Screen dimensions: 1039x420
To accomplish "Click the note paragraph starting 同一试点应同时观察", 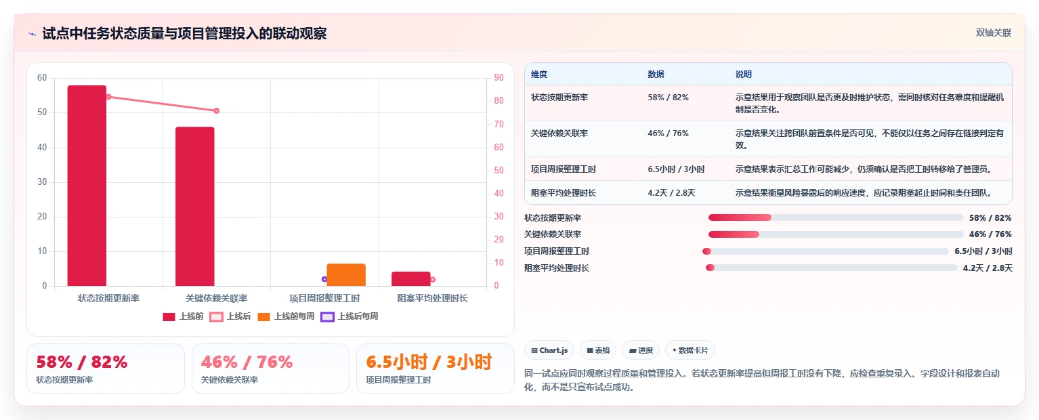I will click(762, 381).
